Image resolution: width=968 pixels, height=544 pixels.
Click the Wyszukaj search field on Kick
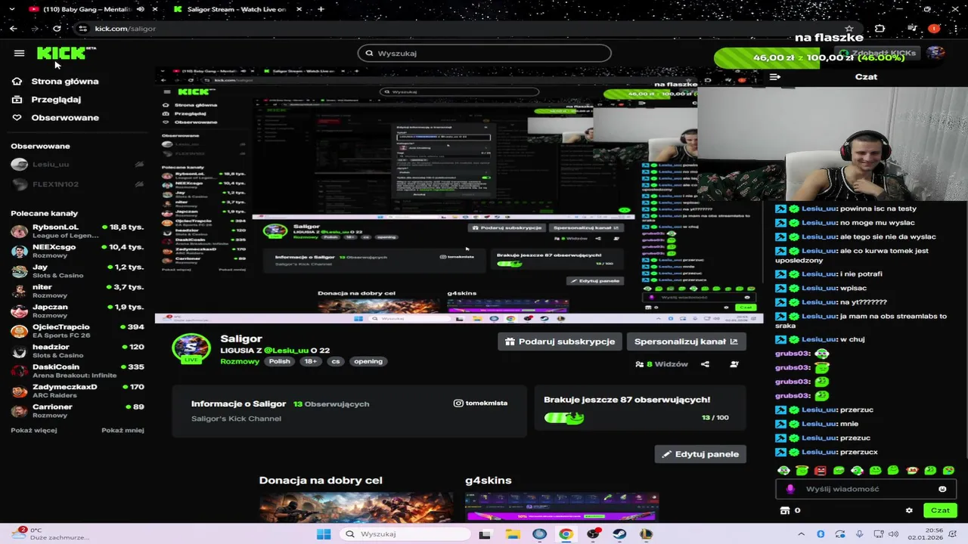point(484,53)
